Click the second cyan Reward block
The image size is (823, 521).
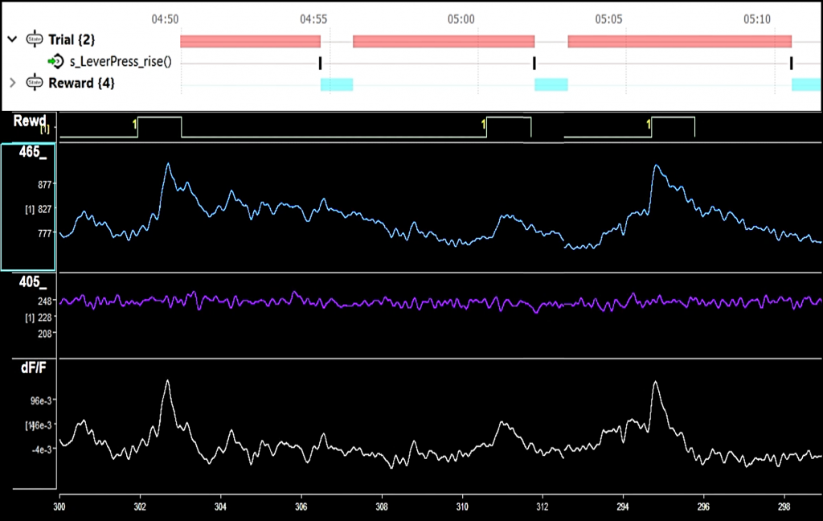point(551,84)
